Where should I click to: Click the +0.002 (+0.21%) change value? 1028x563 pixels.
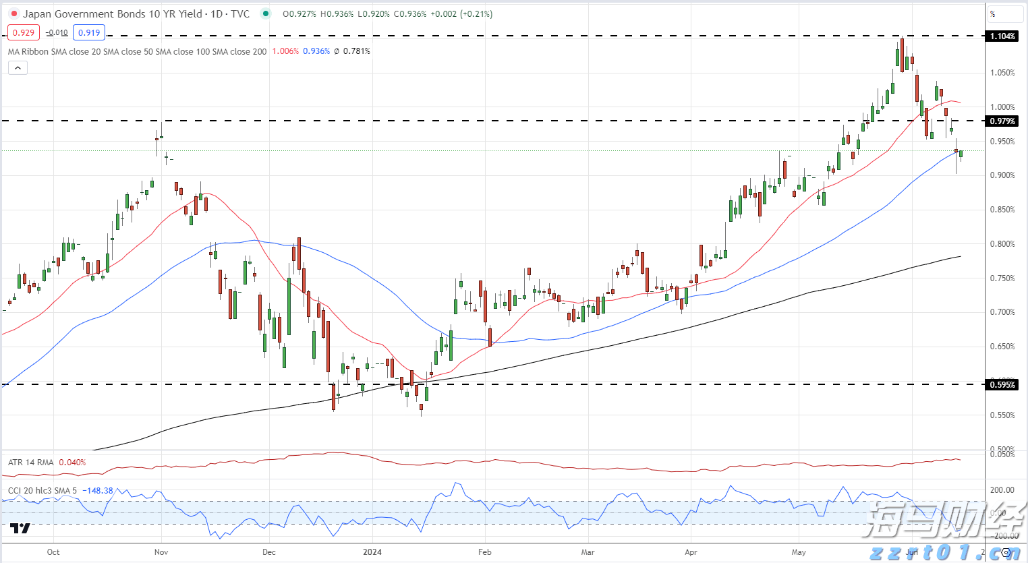(x=461, y=14)
